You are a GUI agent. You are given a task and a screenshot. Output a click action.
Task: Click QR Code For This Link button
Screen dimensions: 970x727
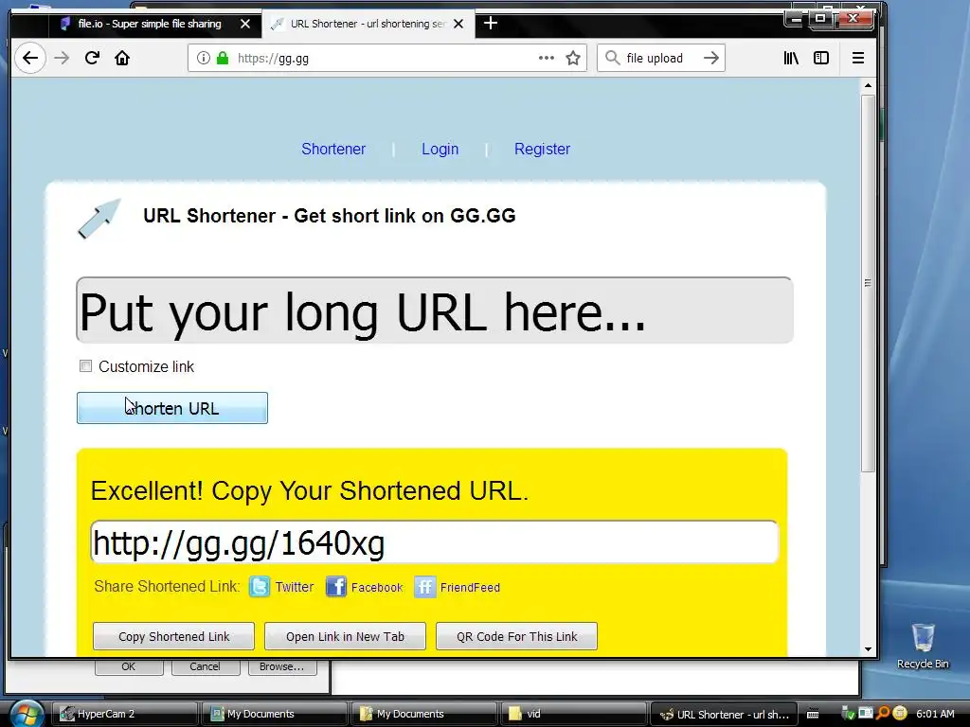(516, 636)
